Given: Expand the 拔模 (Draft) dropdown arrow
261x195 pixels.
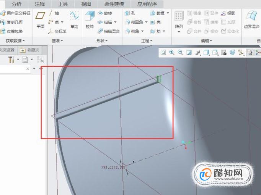Looking at the screenshot, I should click(168, 13).
